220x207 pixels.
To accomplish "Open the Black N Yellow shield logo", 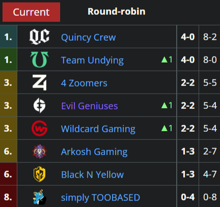I will [x=39, y=174].
